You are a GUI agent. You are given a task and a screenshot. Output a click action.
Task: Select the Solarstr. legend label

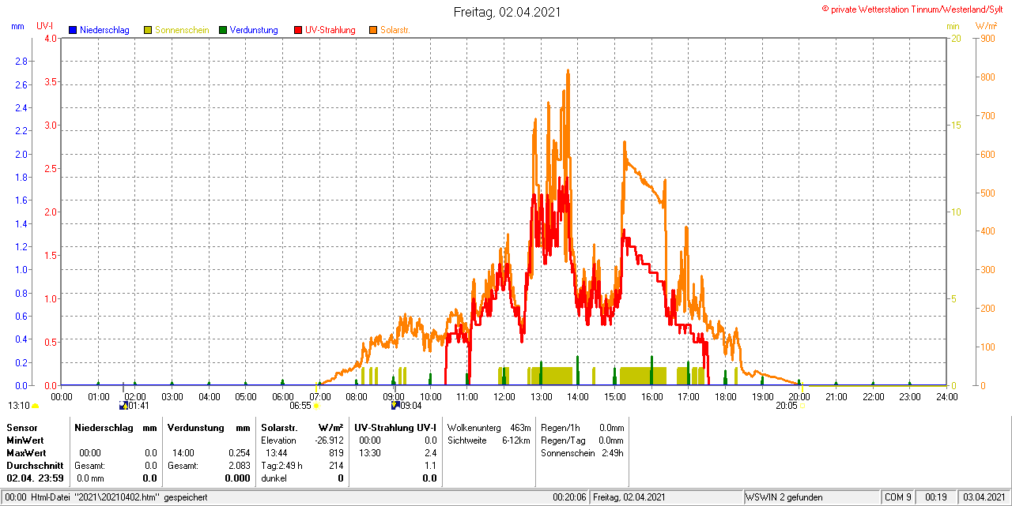coord(395,30)
